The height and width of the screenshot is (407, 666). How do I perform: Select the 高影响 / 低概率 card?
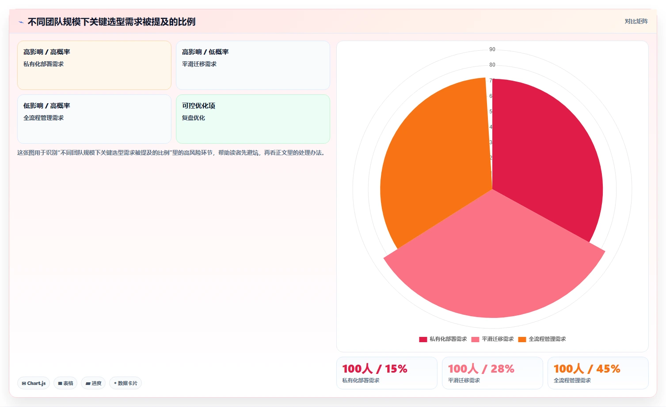(x=253, y=65)
